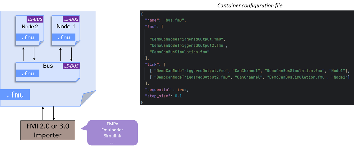Image resolution: width=354 pixels, height=148 pixels.
Task: Click the step_size value 0.1
Action: point(178,96)
